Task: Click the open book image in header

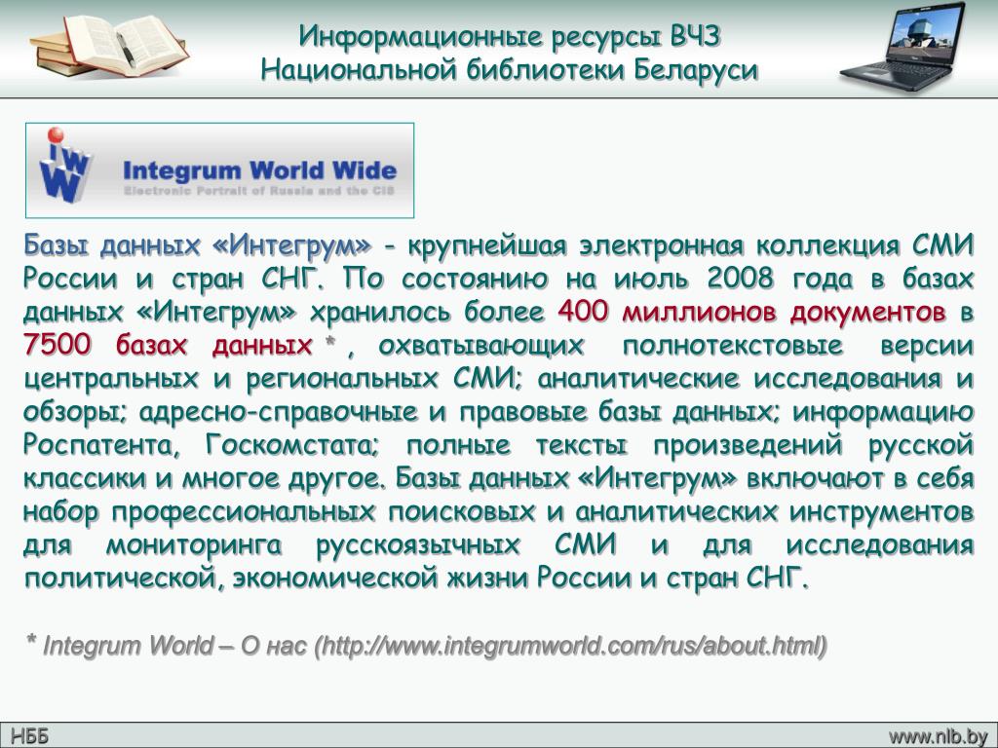Action: tap(109, 47)
